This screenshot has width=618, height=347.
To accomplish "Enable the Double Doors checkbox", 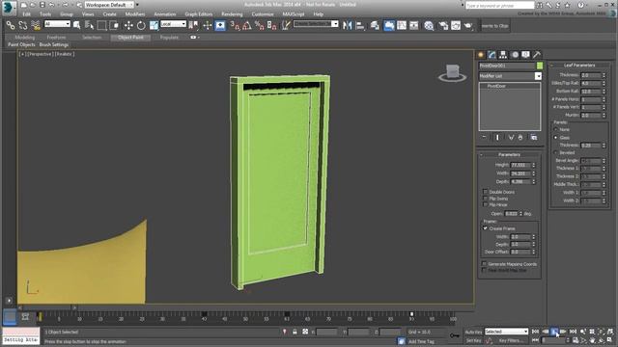I will [x=485, y=192].
